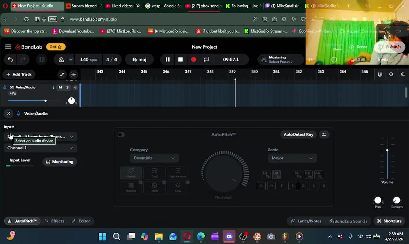Screen dimensions: 409x244
Task: Open the E♭ maj key selector
Action: point(139,60)
